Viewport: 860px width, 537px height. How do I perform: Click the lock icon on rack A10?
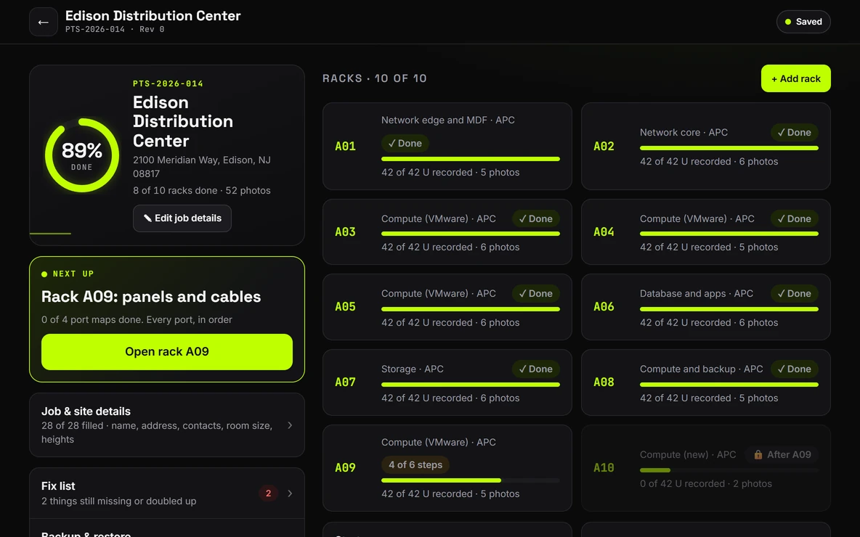click(x=758, y=455)
